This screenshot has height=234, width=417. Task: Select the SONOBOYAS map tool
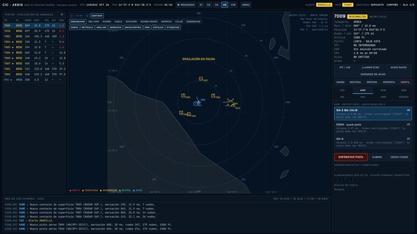(194, 21)
